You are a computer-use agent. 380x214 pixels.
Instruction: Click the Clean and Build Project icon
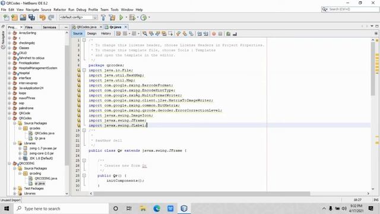click(x=112, y=17)
